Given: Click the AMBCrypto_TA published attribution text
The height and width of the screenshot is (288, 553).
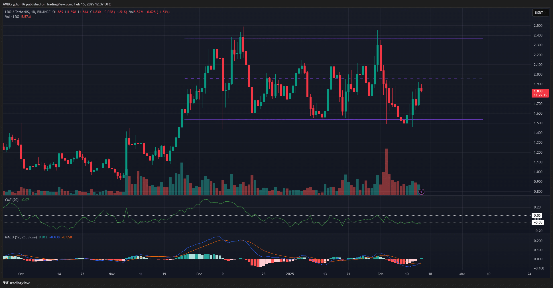Looking at the screenshot, I should 57,4.
